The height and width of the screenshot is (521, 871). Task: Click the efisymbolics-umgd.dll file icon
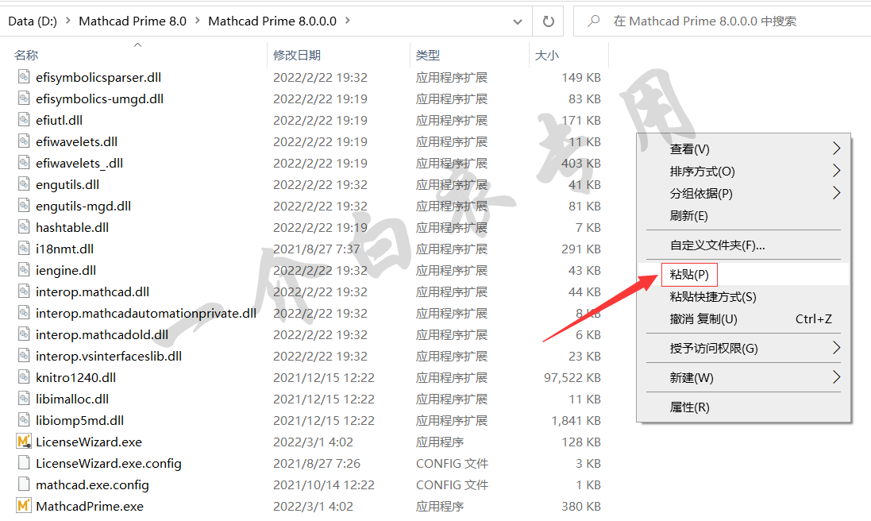tap(24, 98)
